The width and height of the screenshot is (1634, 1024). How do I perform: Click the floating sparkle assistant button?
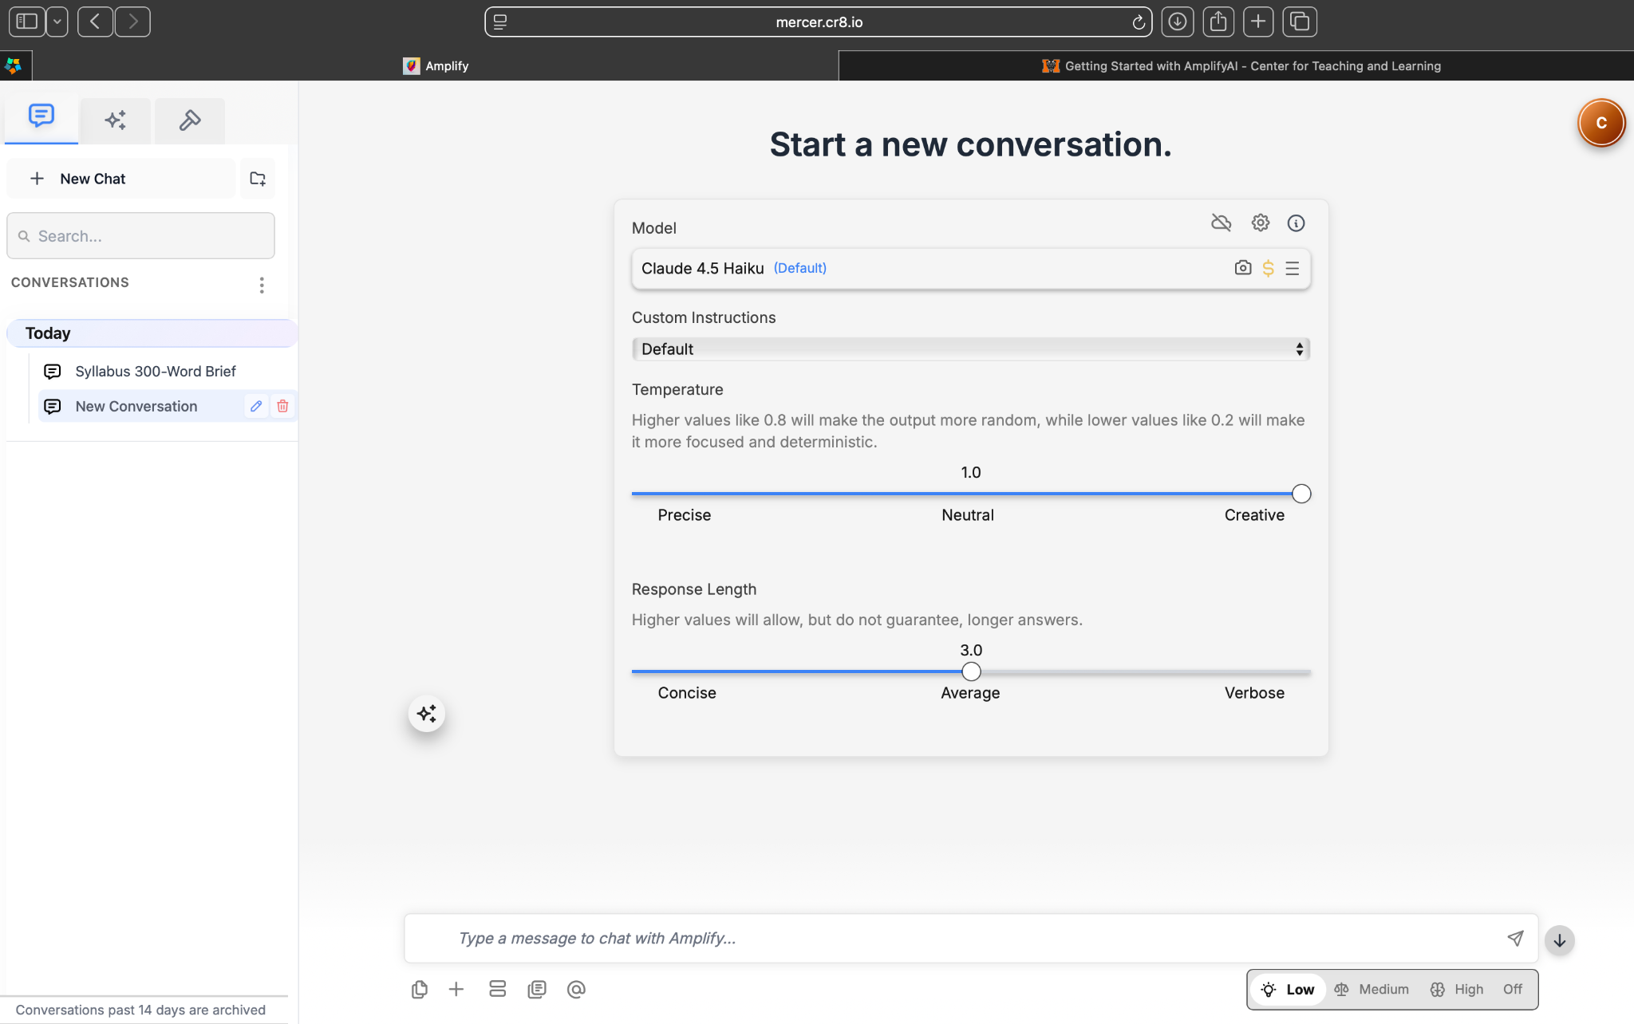tap(427, 714)
